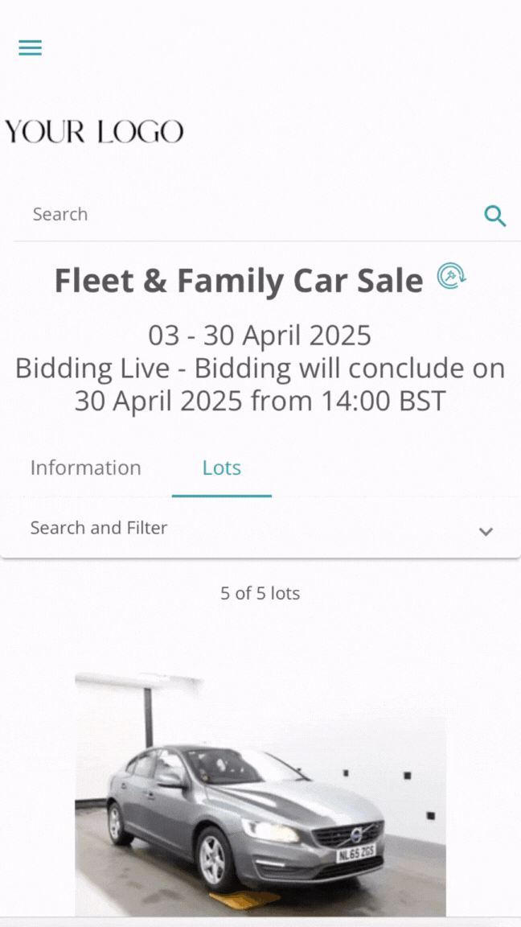This screenshot has height=927, width=521.
Task: Click the Search and Filter chevron arrow
Action: click(486, 531)
